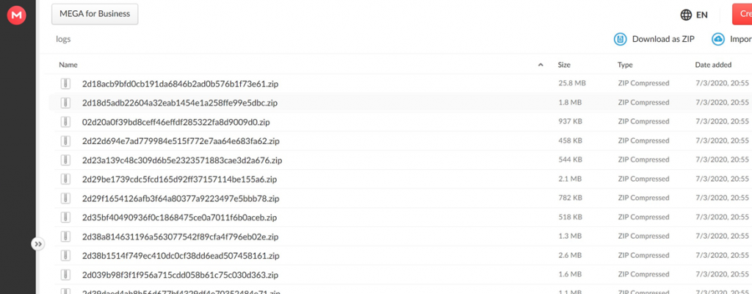752x294 pixels.
Task: Click the 518 KB size value
Action: click(x=570, y=217)
